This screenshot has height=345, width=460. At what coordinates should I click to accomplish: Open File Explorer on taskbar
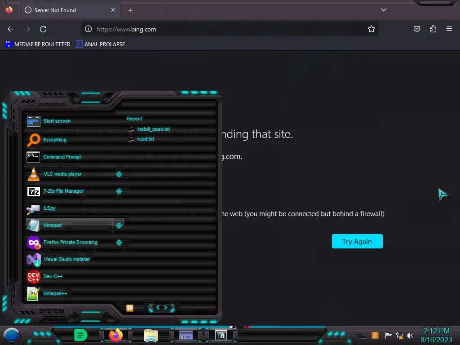coord(151,335)
